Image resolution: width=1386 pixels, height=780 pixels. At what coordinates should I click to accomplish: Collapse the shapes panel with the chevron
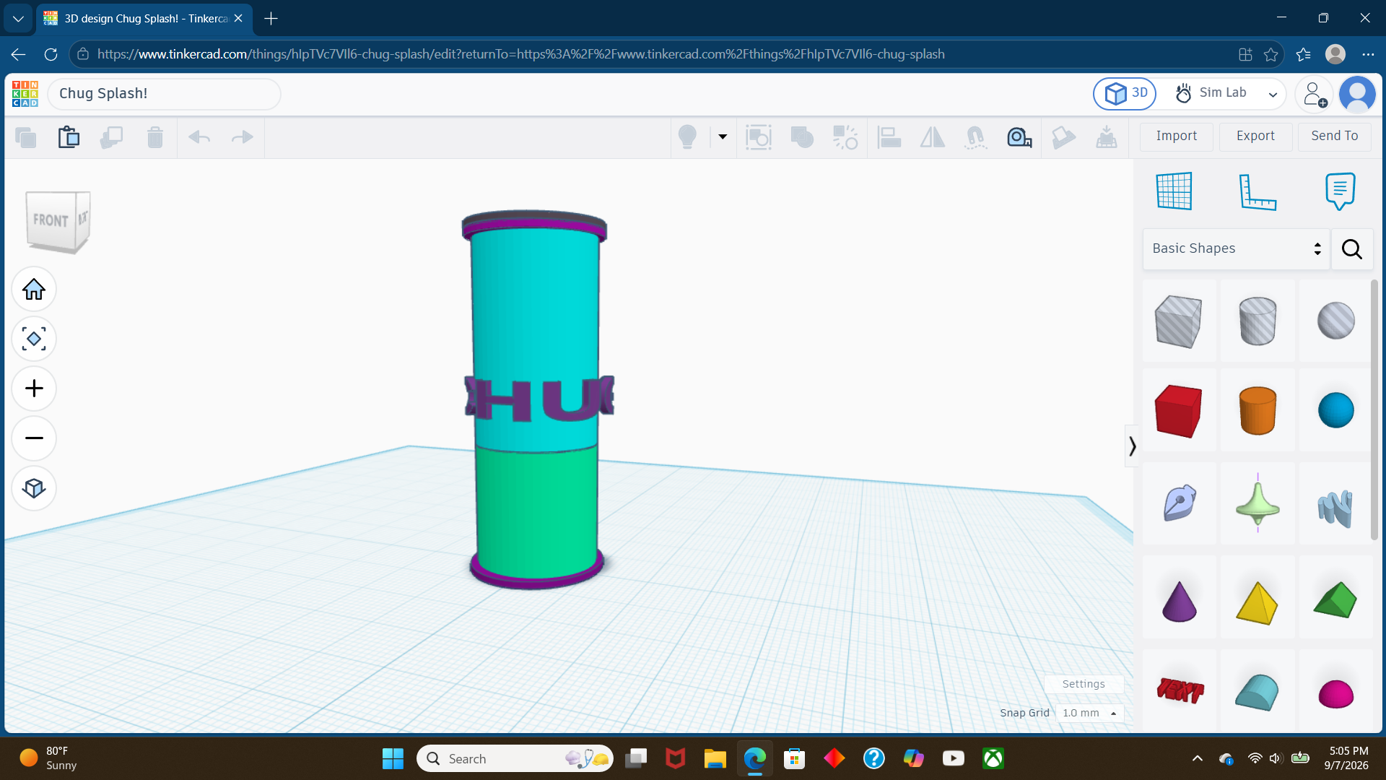(1132, 446)
